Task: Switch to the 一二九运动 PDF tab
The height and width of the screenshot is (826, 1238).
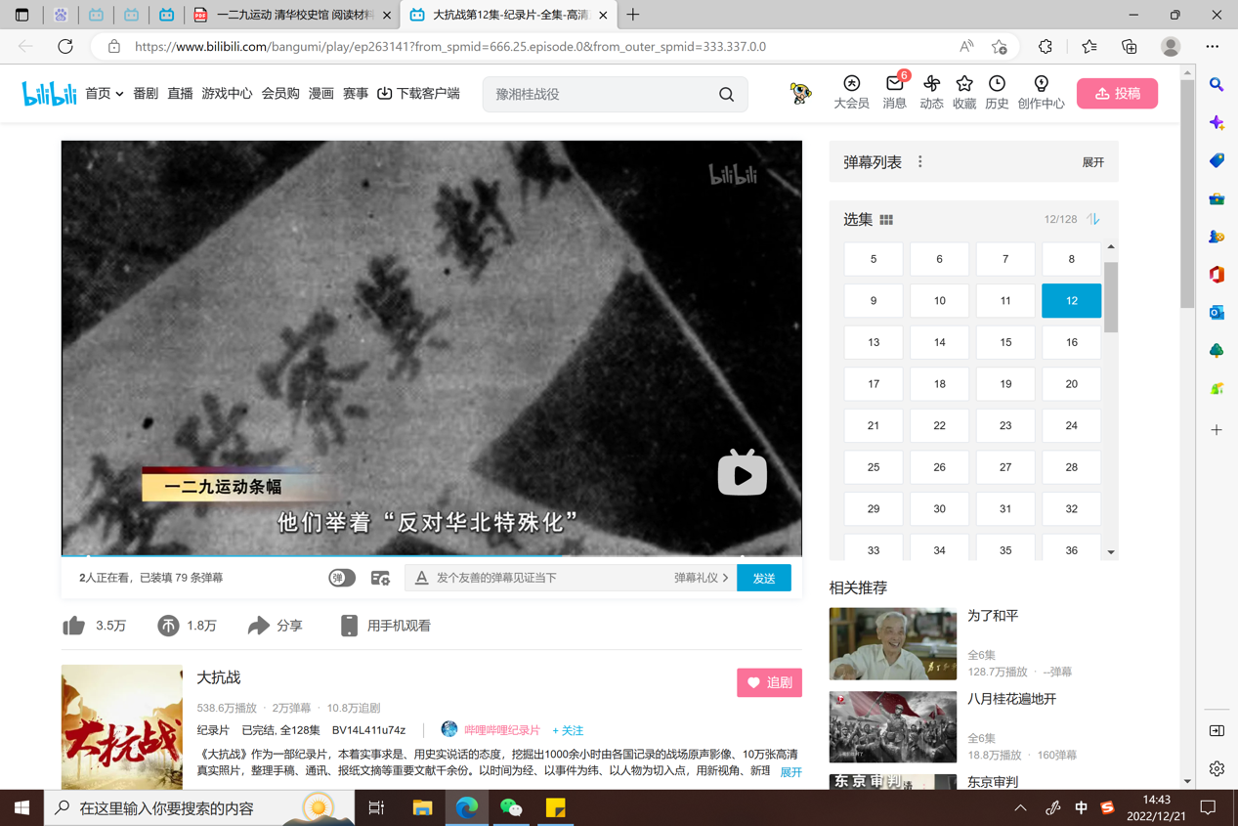Action: pyautogui.click(x=290, y=16)
